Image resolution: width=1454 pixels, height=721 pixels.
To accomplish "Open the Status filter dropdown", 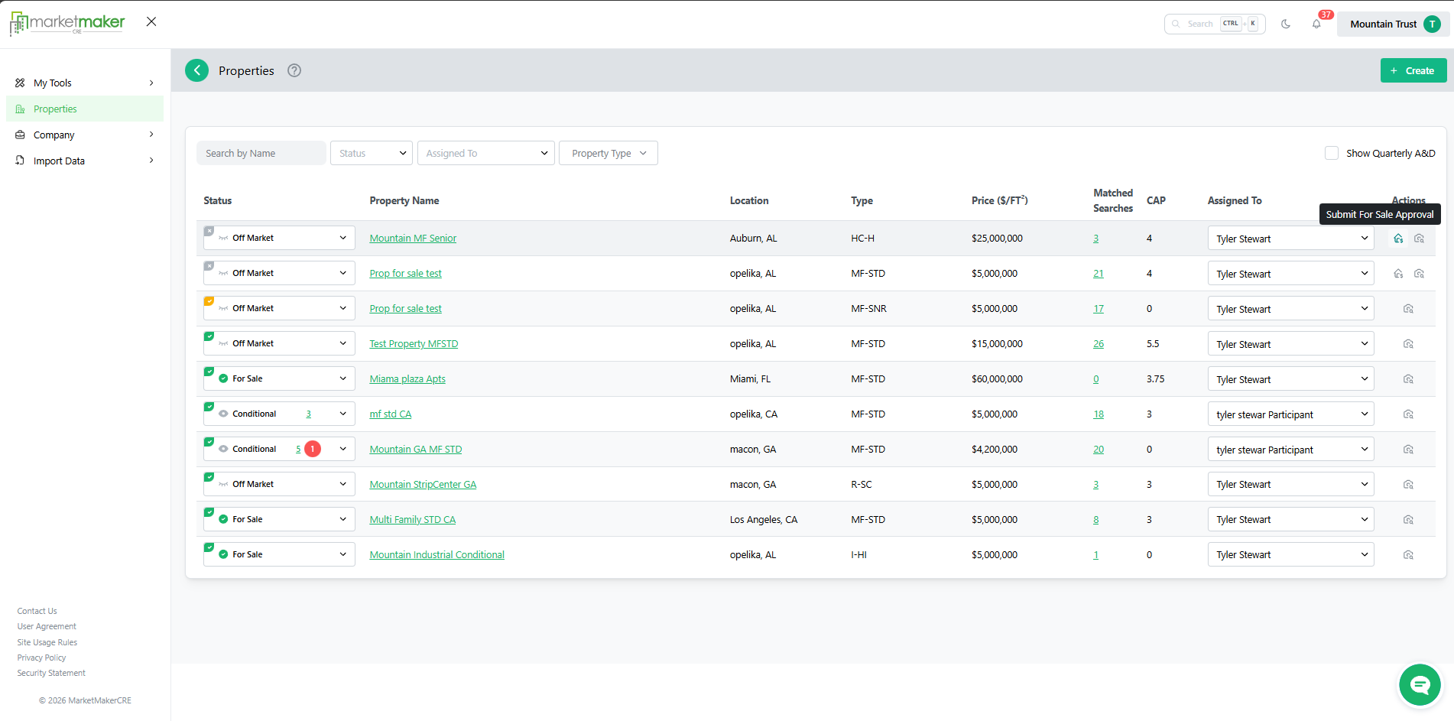I will (372, 153).
